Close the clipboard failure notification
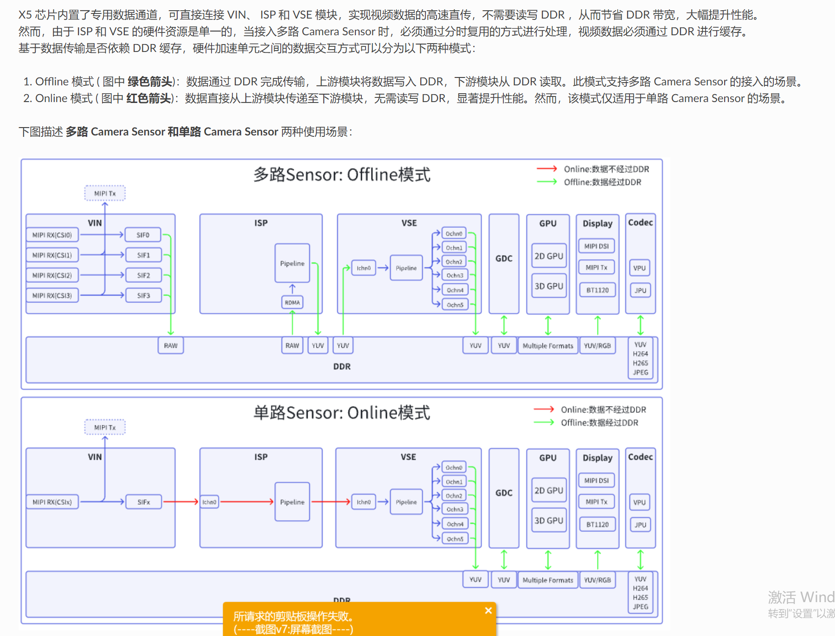The height and width of the screenshot is (636, 835). click(x=488, y=610)
